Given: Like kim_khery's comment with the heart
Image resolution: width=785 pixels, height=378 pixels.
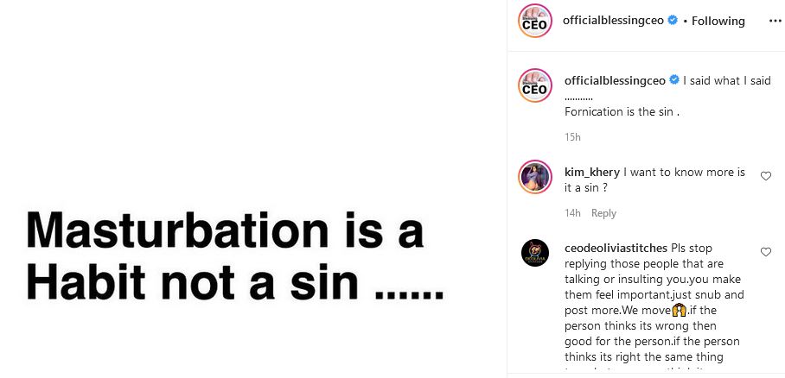Looking at the screenshot, I should click(765, 176).
